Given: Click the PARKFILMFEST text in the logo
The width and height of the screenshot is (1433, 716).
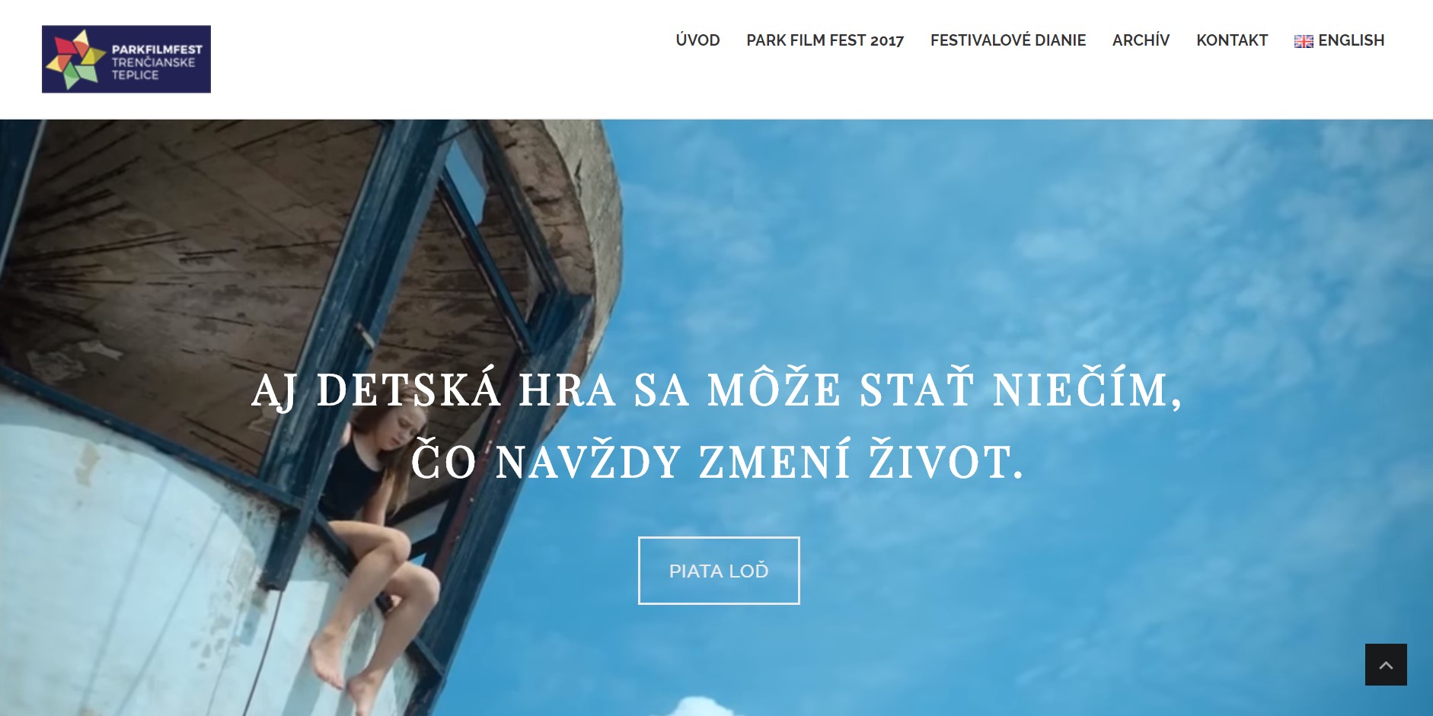Looking at the screenshot, I should [x=157, y=49].
